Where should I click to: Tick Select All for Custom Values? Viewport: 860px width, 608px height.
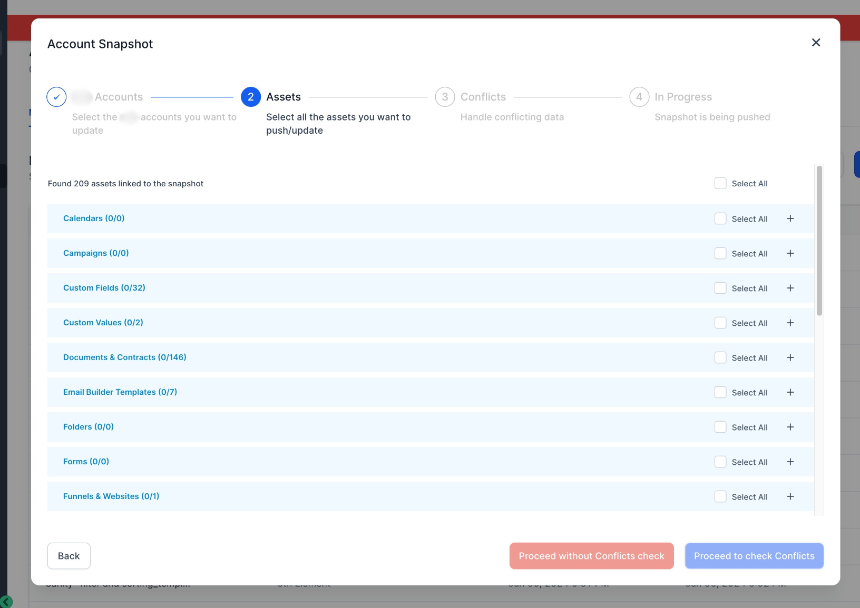pyautogui.click(x=720, y=323)
